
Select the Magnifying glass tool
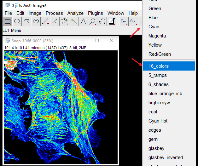click(x=93, y=21)
